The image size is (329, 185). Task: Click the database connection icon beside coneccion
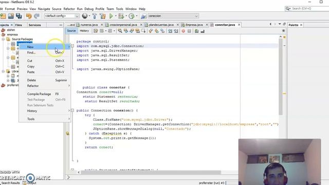tap(143, 16)
